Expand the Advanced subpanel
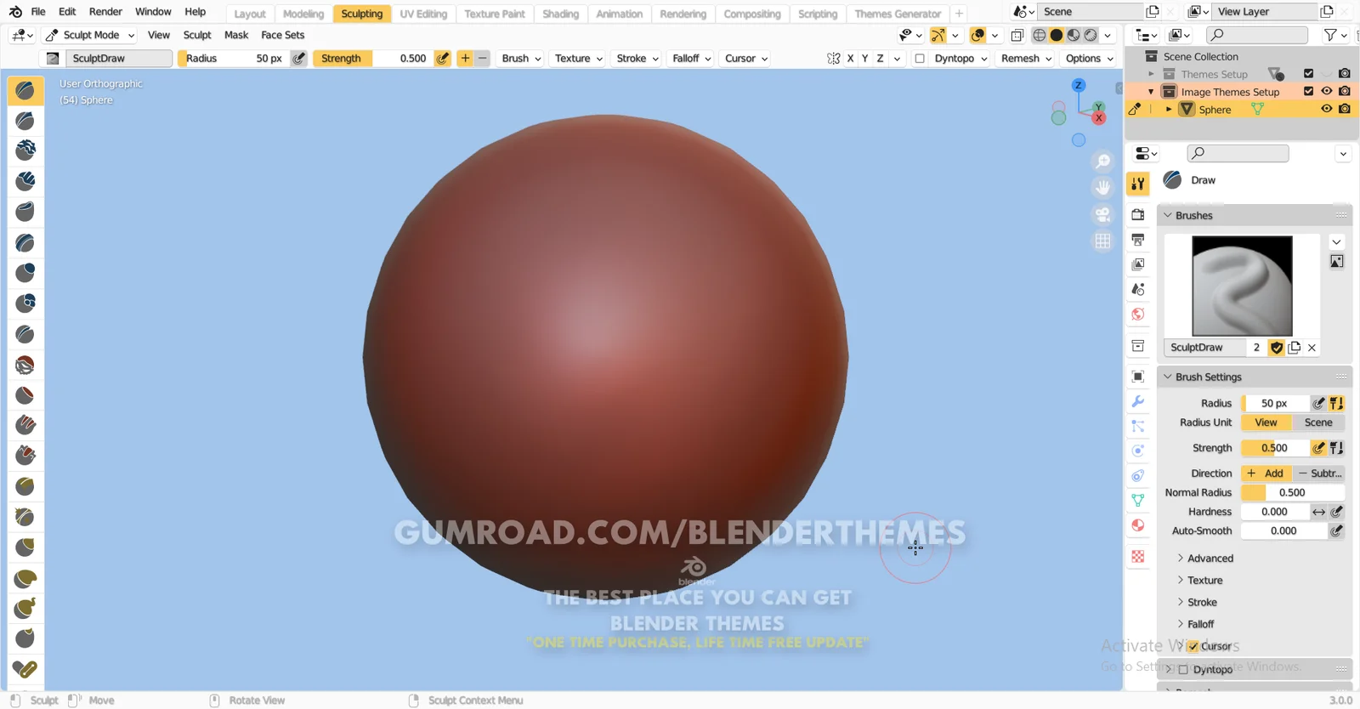This screenshot has width=1360, height=709. pos(1210,559)
